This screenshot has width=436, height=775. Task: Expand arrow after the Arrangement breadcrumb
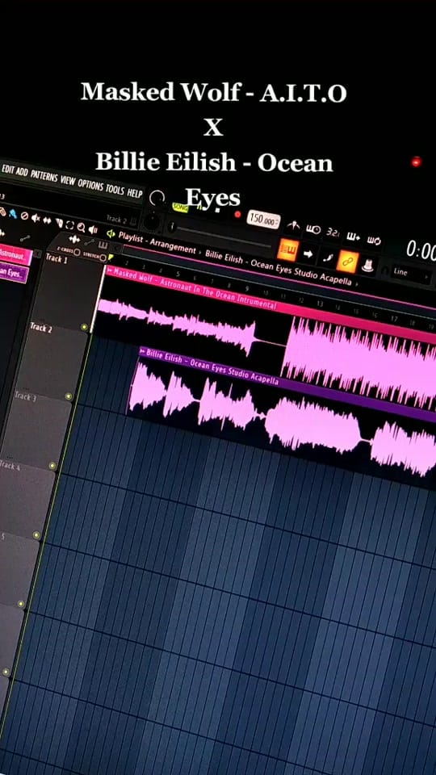tap(199, 252)
